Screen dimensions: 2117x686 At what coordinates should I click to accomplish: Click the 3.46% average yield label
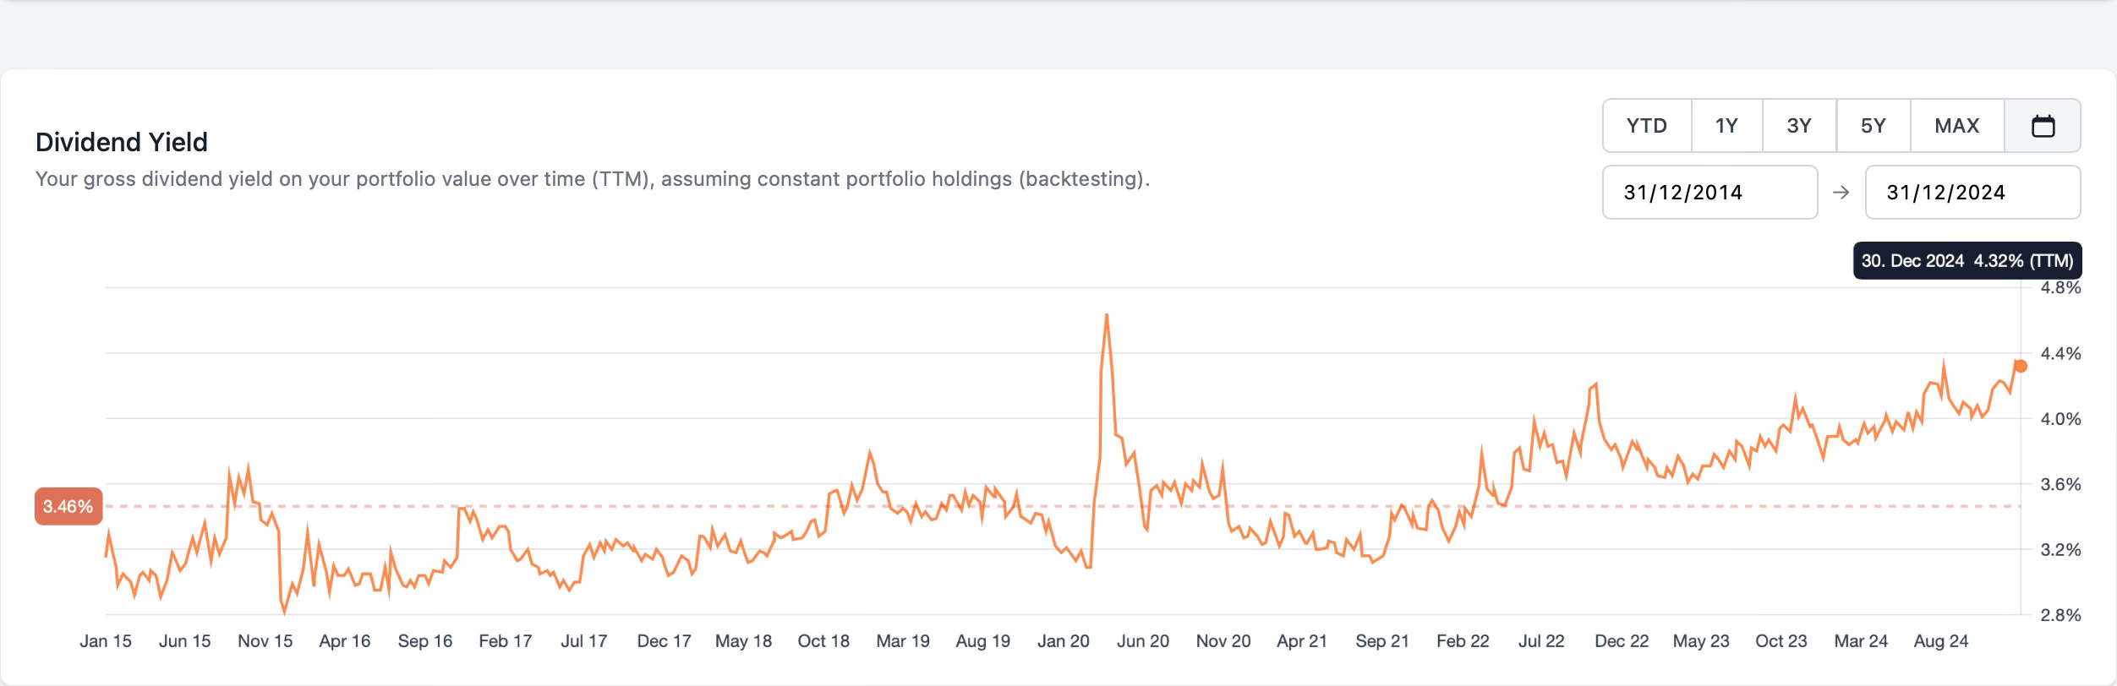[68, 506]
